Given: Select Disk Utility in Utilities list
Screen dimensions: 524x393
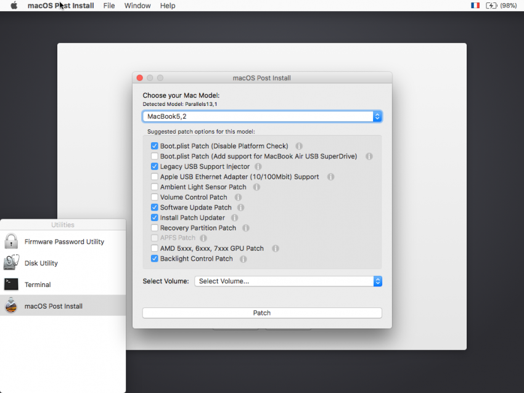Looking at the screenshot, I should 63,263.
